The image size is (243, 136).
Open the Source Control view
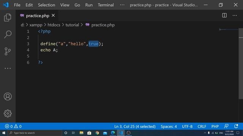pos(8,51)
